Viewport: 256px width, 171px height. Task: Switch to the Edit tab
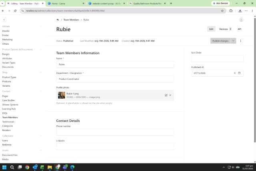pyautogui.click(x=211, y=29)
